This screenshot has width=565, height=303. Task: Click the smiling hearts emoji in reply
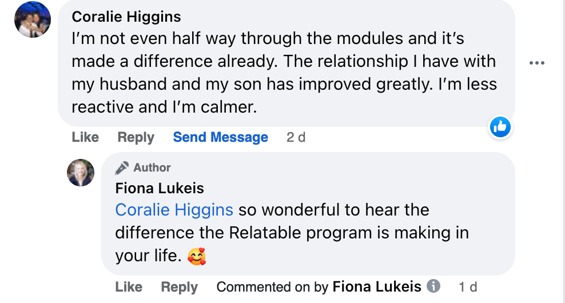(197, 255)
